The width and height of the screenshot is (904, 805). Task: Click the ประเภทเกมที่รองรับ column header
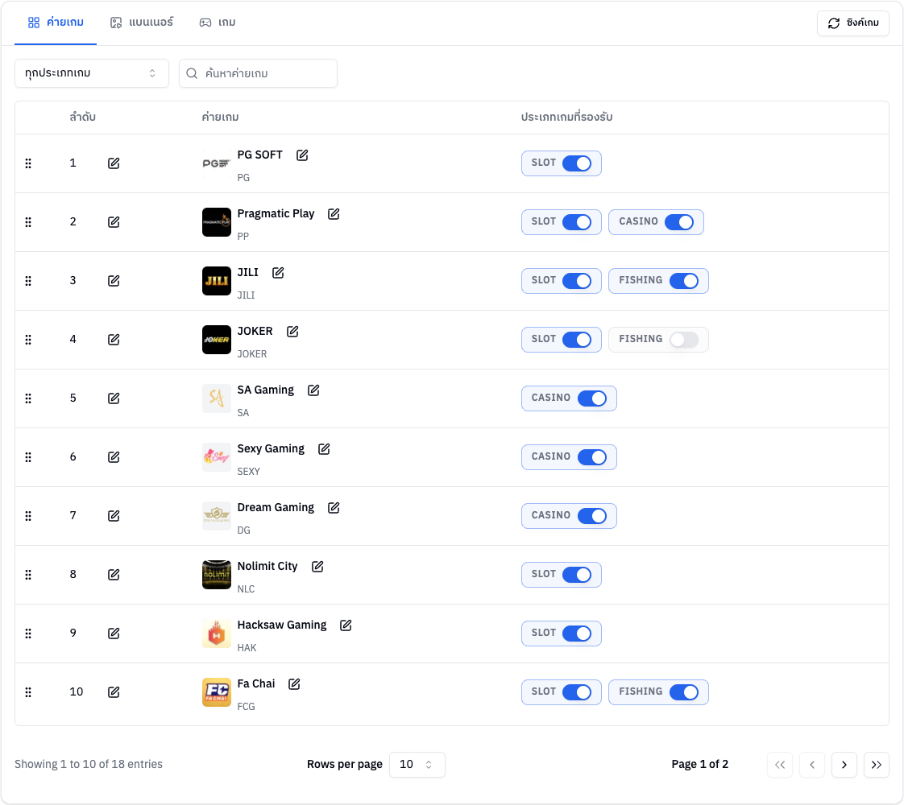pyautogui.click(x=566, y=117)
